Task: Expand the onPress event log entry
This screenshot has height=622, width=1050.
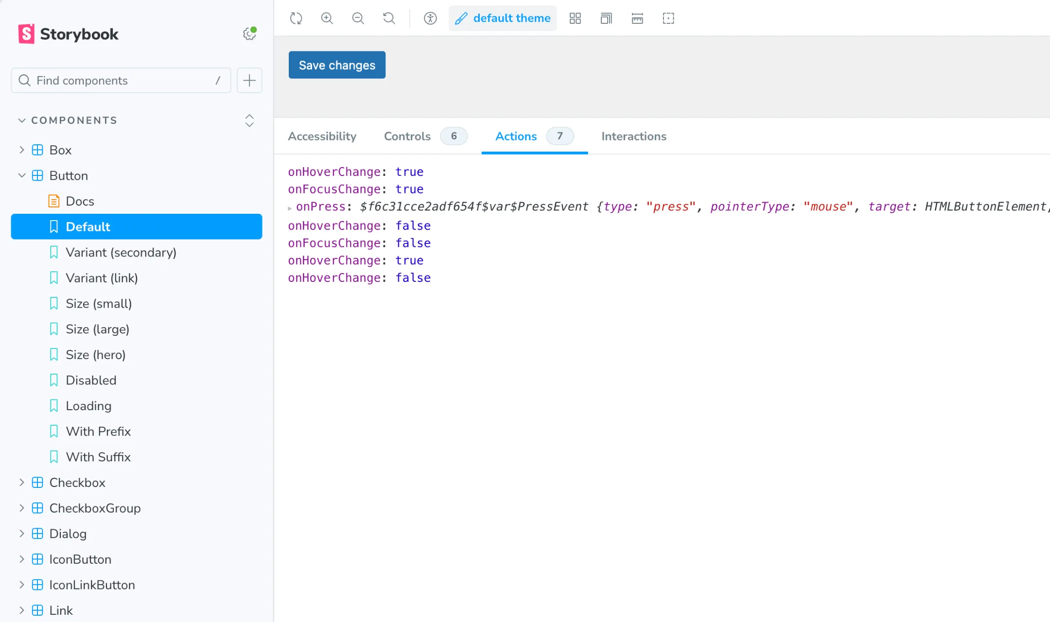Action: point(290,208)
